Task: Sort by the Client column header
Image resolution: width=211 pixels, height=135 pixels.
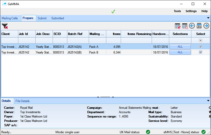Action: 10,34
